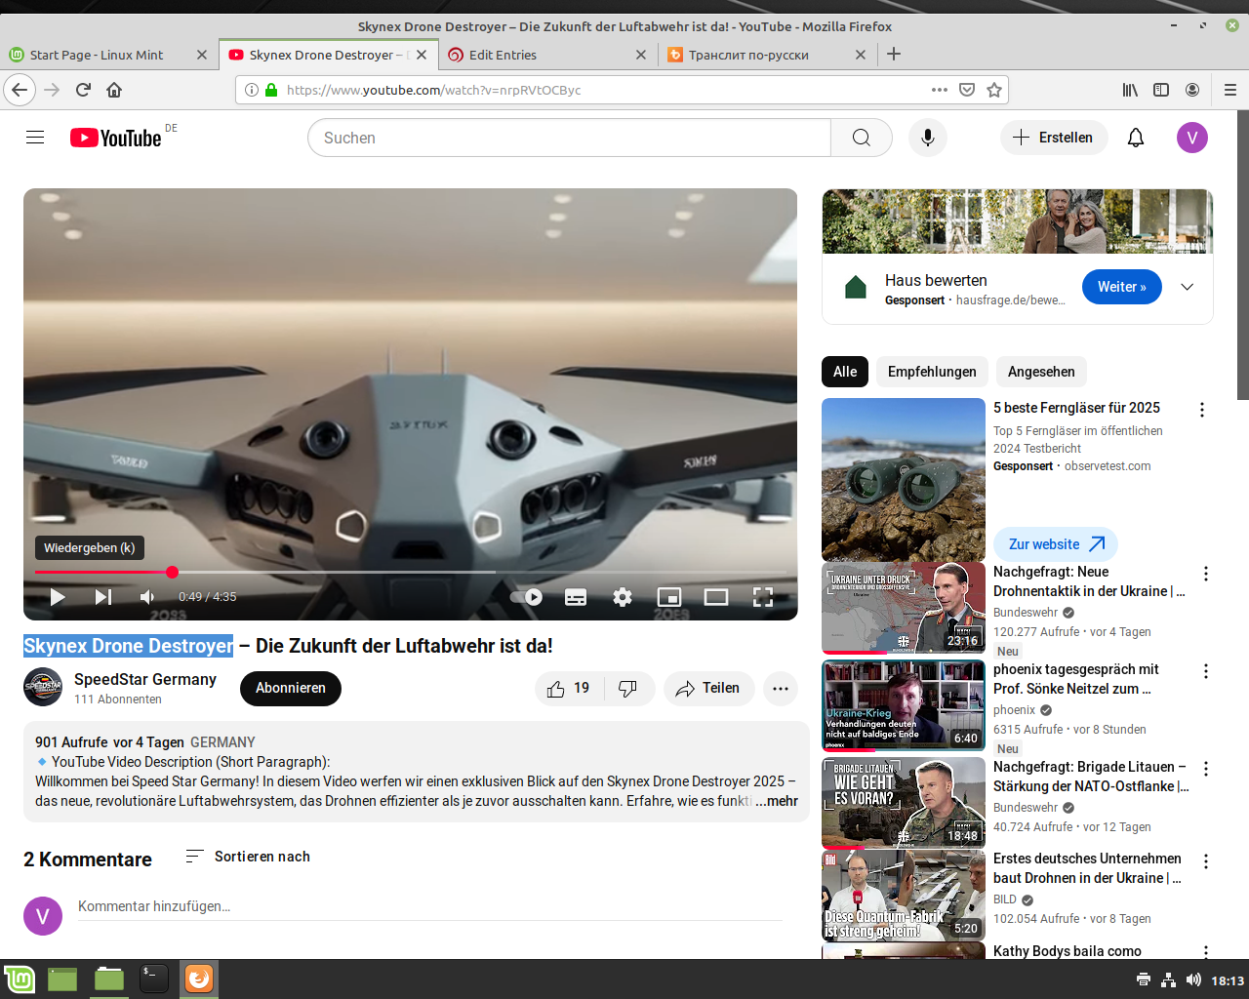
Task: Open a new Firefox tab with plus
Action: (x=894, y=55)
